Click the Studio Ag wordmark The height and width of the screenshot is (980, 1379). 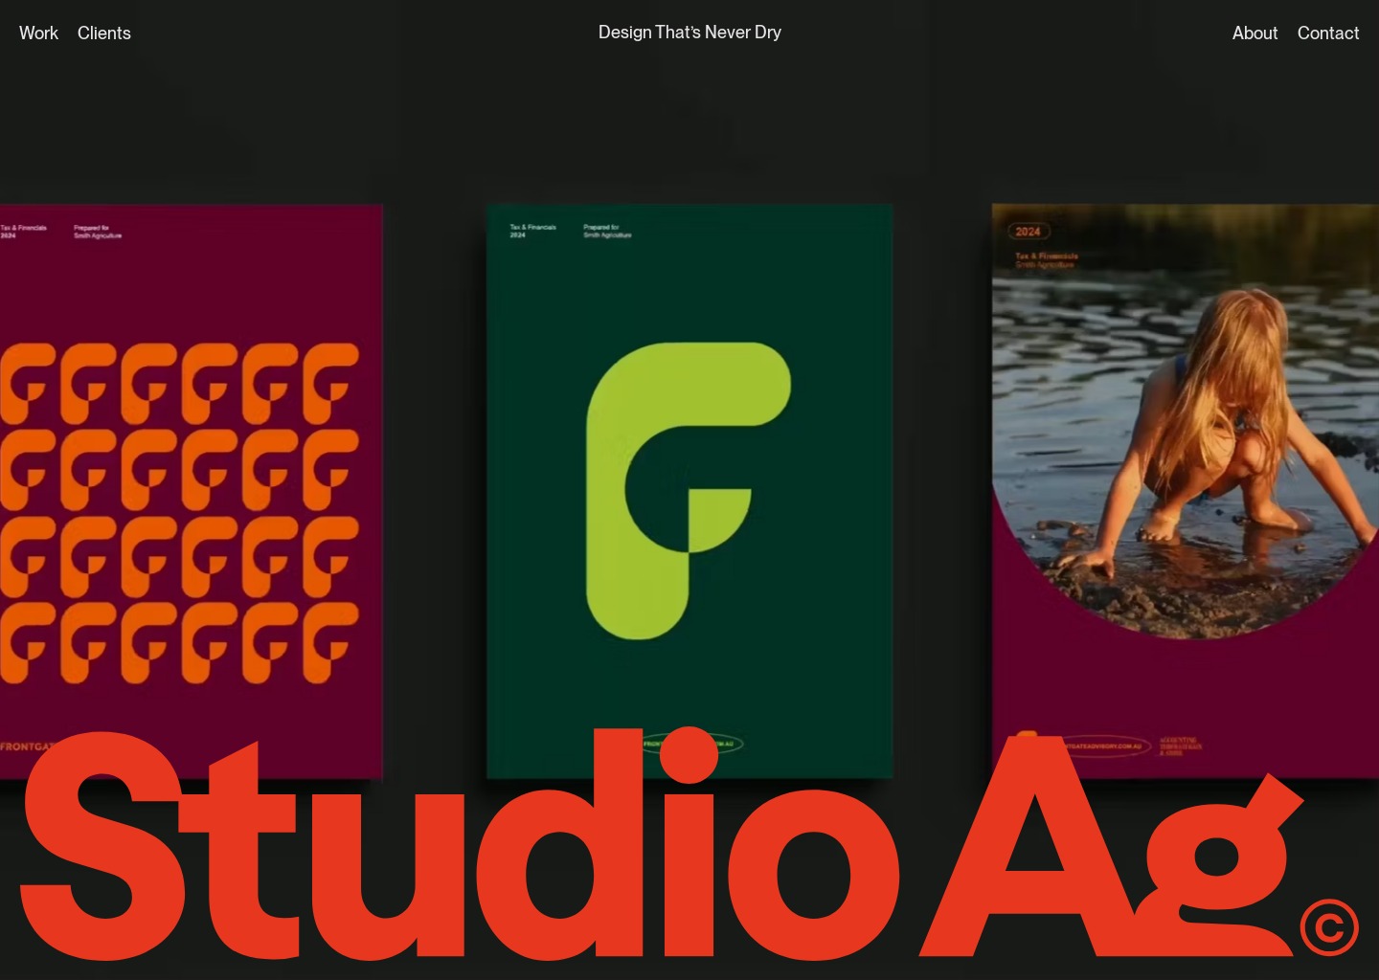[661, 845]
